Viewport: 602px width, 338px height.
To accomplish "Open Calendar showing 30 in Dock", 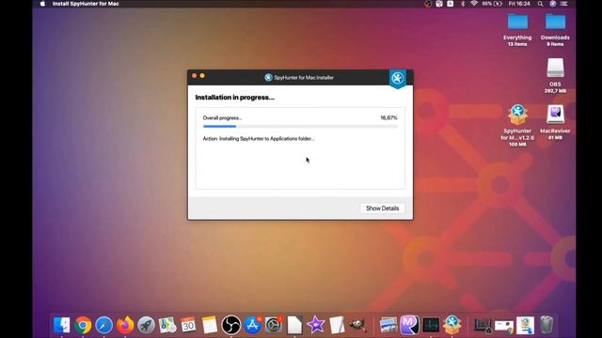I will pyautogui.click(x=188, y=325).
